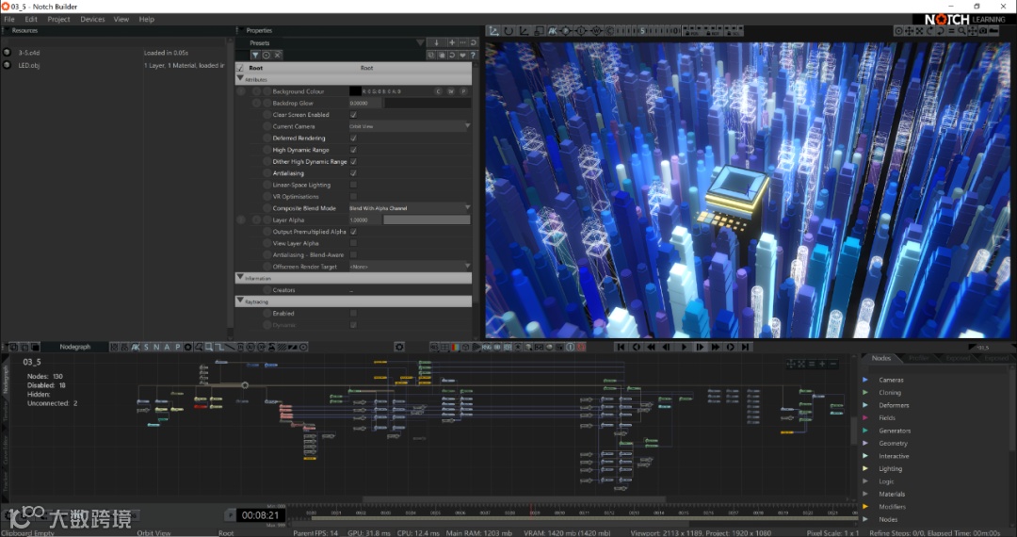The image size is (1017, 537).
Task: Click the nodegraph zoom in plus icon
Action: pos(822,365)
